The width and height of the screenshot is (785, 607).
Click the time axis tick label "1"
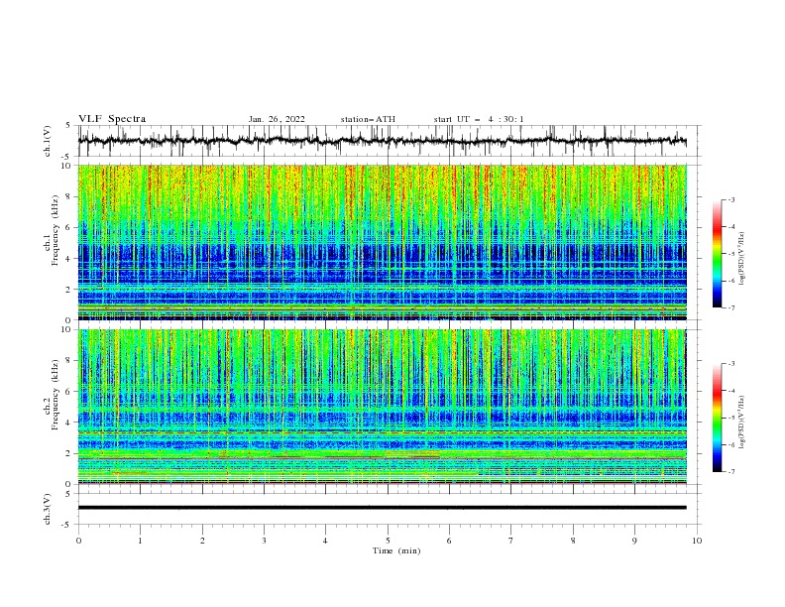(140, 541)
